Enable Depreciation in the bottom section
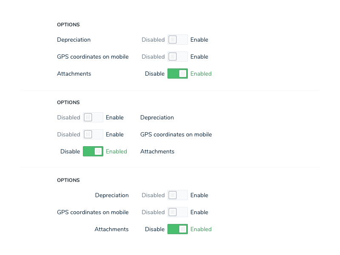This screenshot has width=340, height=255. point(178,195)
